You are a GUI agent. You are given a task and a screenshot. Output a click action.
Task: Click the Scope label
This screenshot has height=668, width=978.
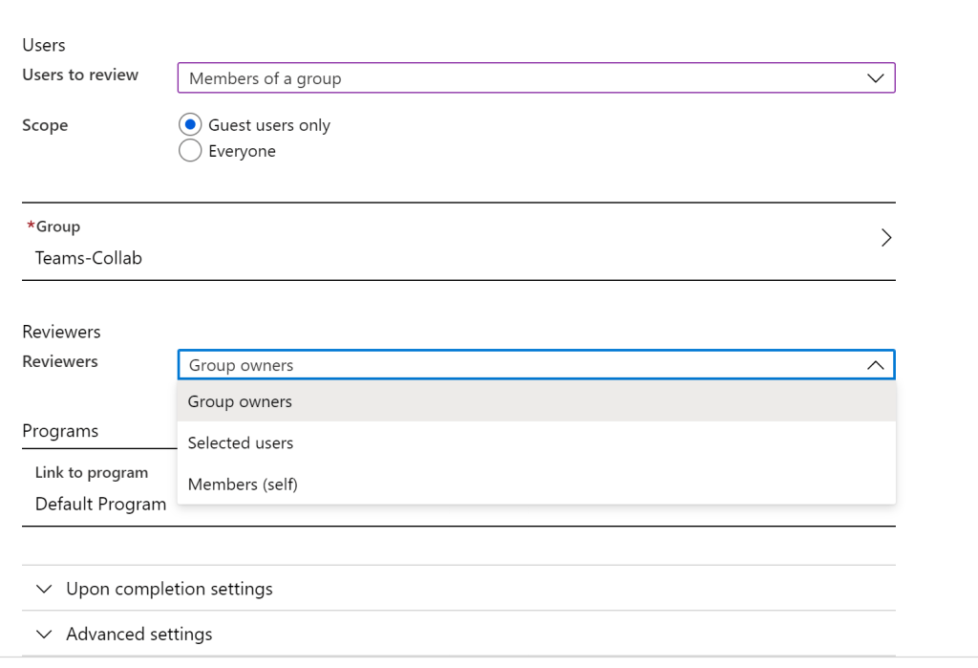pos(45,125)
